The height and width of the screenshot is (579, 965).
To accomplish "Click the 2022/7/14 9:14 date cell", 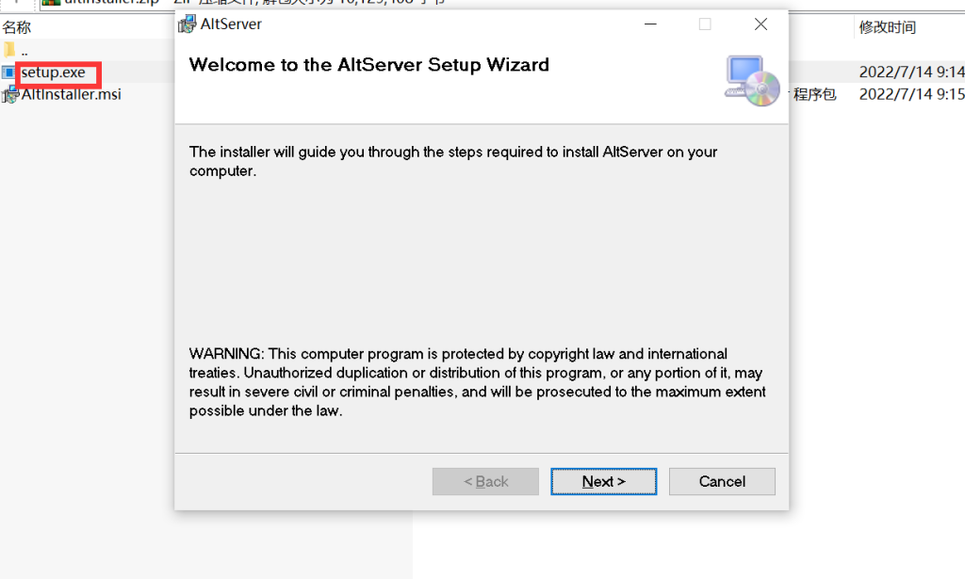I will click(x=911, y=72).
